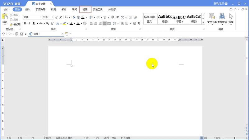Switch to the View (视图) tab
This screenshot has height=140, width=249.
pyautogui.click(x=85, y=9)
